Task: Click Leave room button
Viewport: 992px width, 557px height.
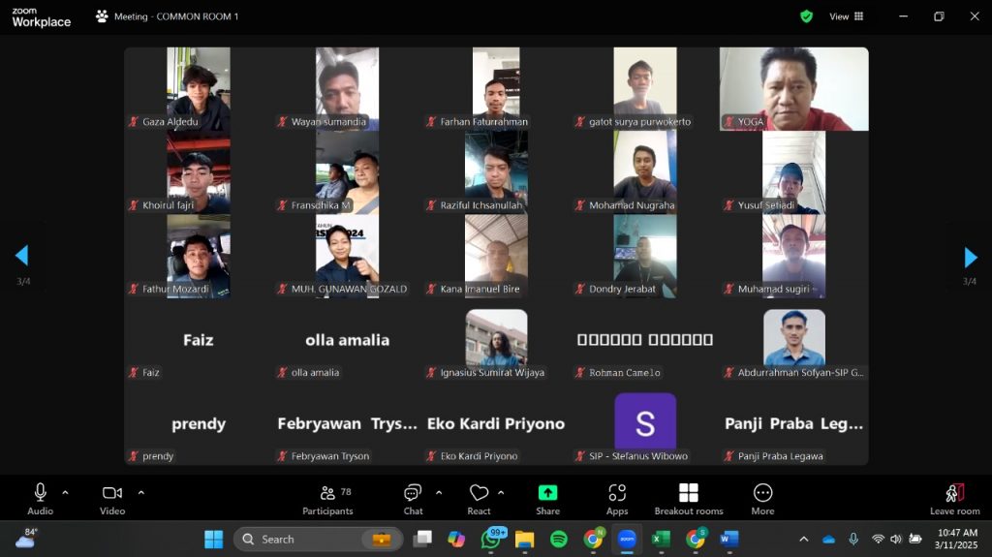Action: click(954, 498)
